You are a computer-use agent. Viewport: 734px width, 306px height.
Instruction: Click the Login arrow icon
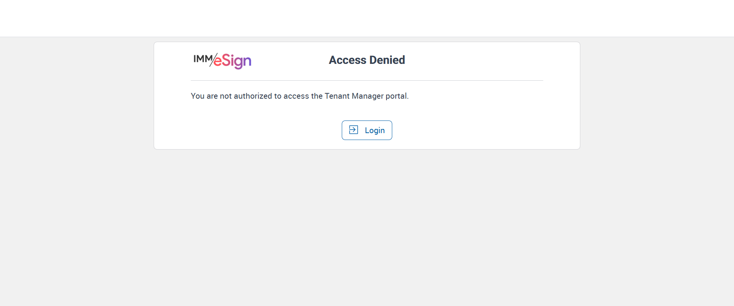(x=354, y=130)
